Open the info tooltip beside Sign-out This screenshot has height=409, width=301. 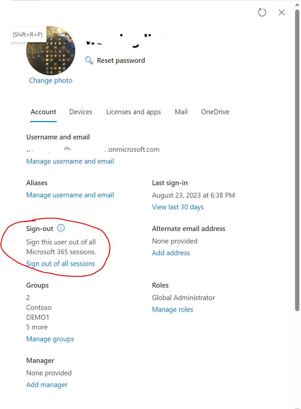[x=61, y=228]
